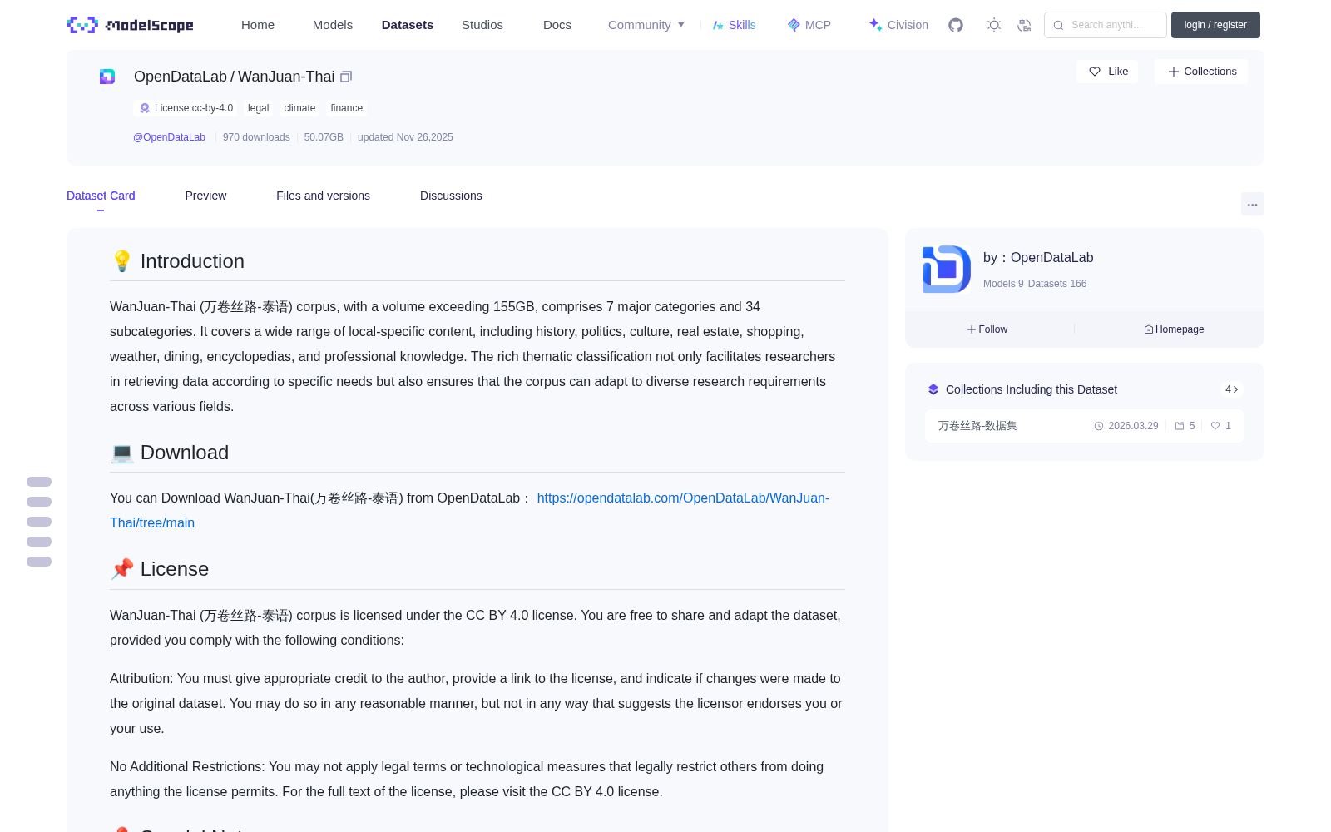Open the MCP navigation link
The width and height of the screenshot is (1331, 832).
[x=809, y=25]
